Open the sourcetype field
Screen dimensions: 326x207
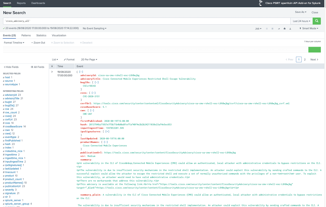[x=11, y=84]
